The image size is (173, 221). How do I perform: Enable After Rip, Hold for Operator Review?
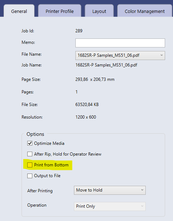coord(30,154)
